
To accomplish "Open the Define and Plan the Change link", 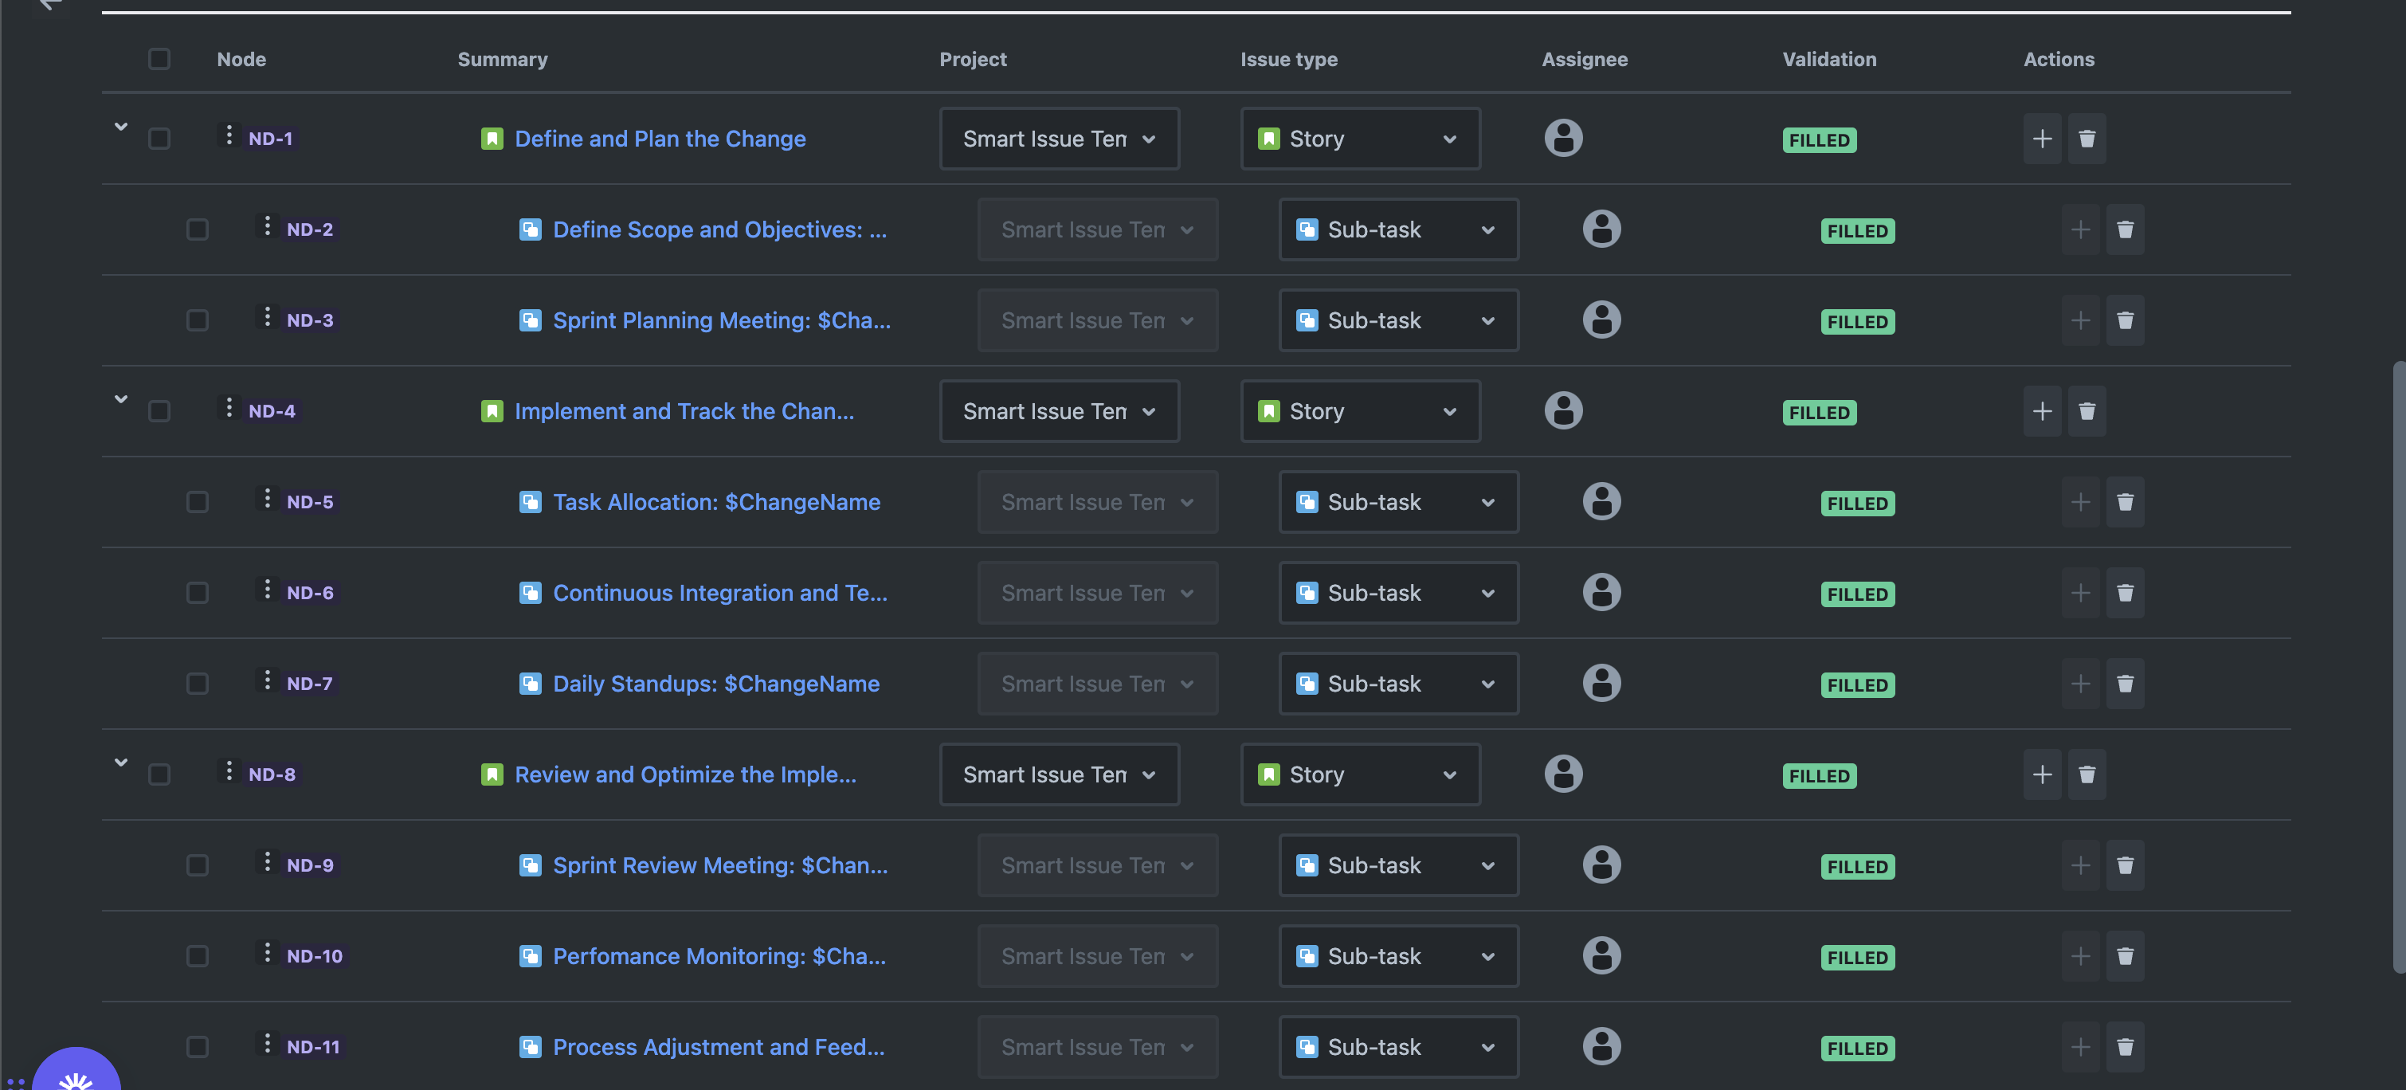I will (x=660, y=139).
